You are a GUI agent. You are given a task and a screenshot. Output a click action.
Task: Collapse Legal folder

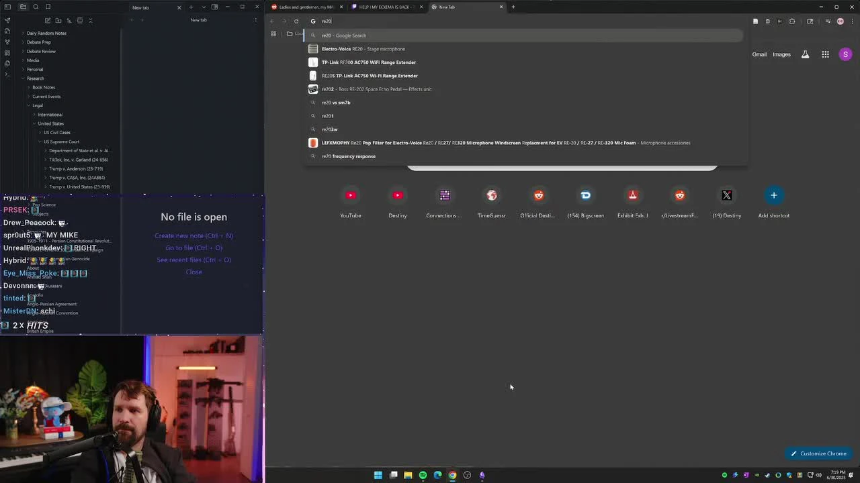37,105
